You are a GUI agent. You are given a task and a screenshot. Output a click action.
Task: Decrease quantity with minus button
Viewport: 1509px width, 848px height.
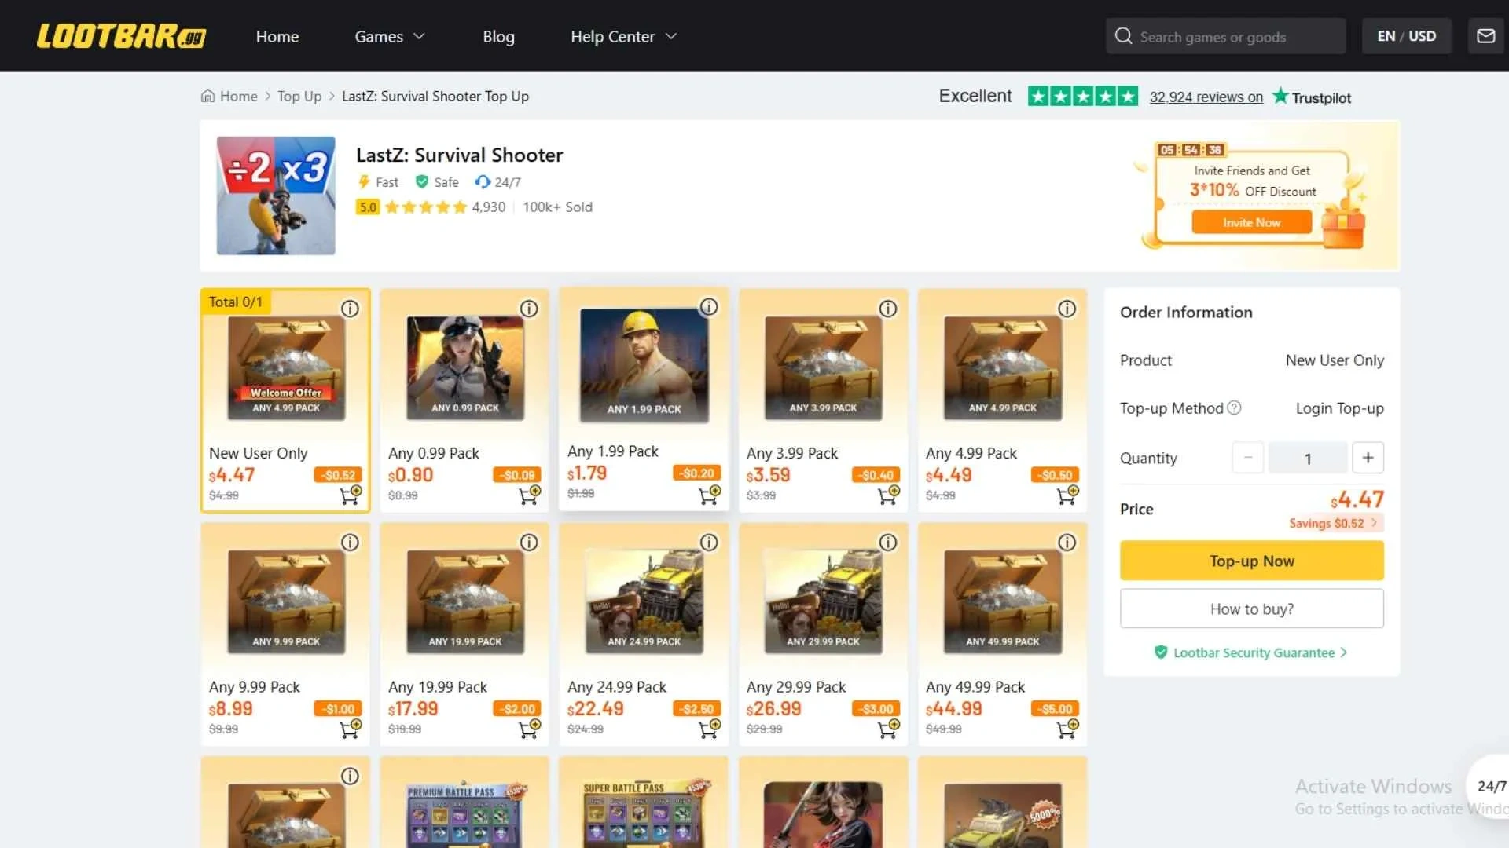tap(1247, 458)
